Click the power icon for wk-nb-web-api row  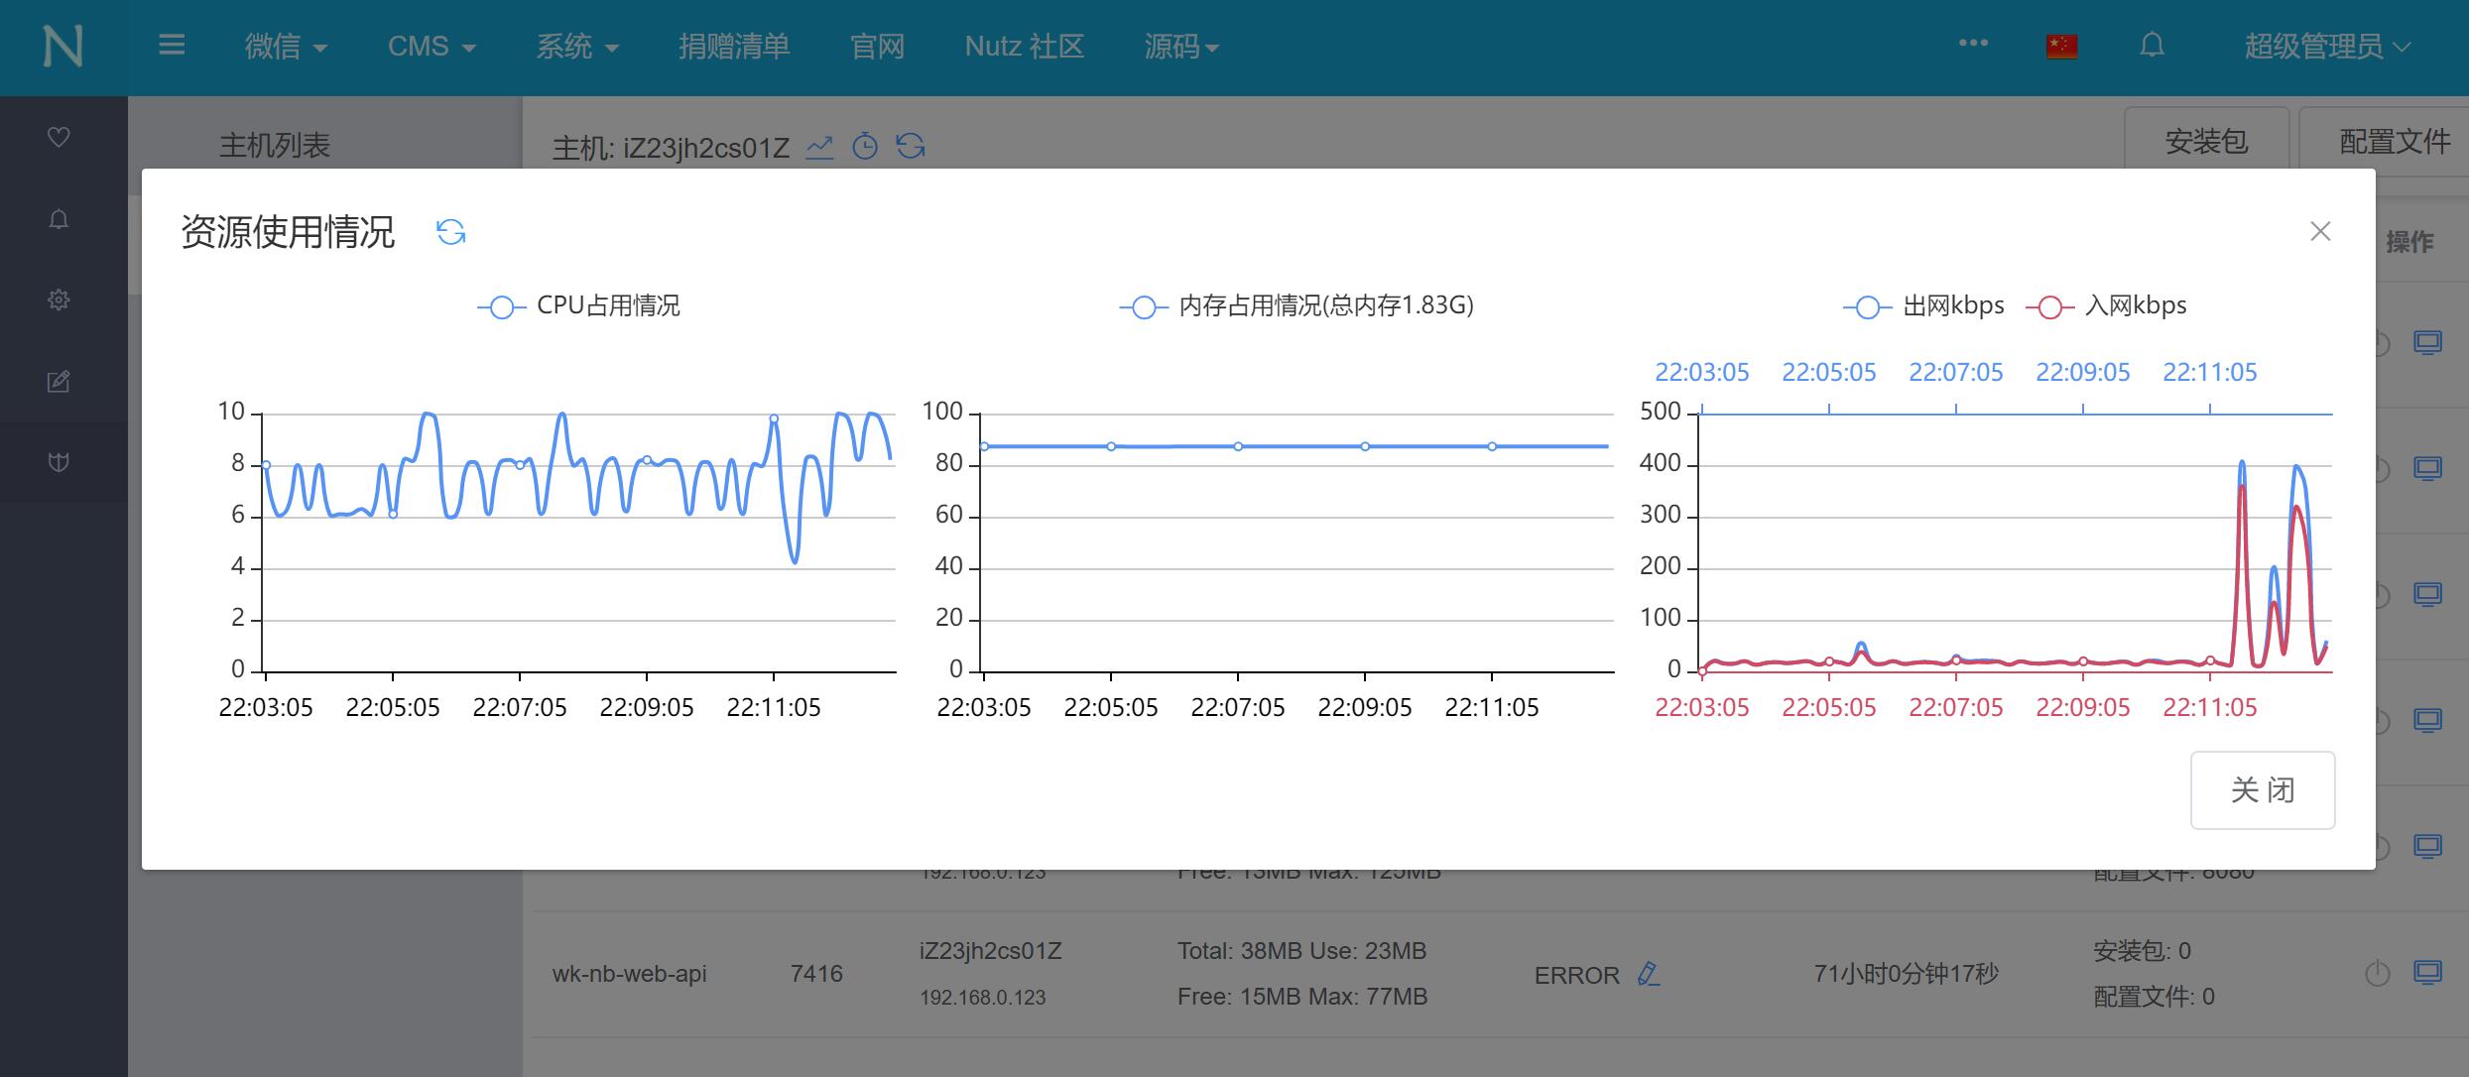pyautogui.click(x=2378, y=974)
